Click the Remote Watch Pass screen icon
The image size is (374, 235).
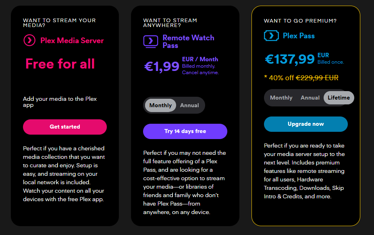point(151,42)
